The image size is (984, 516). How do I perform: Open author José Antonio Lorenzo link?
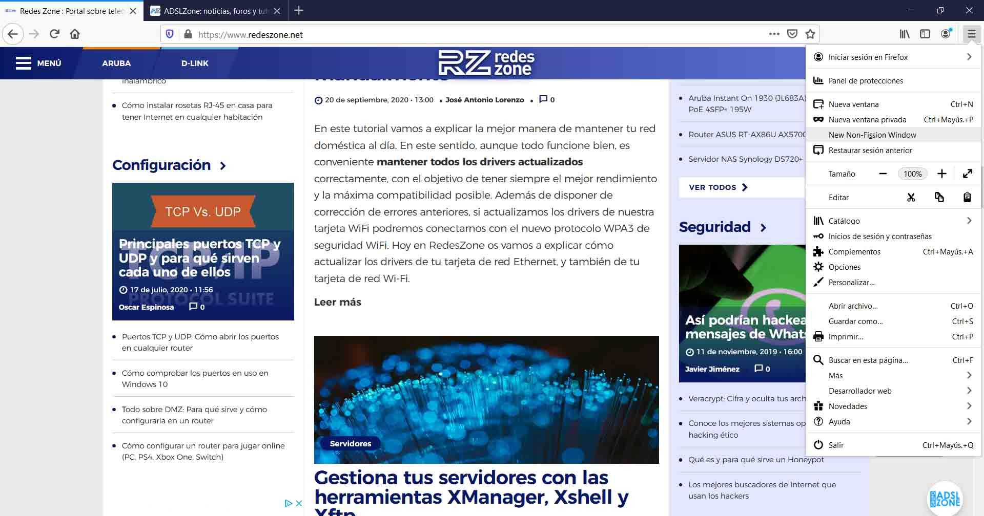(485, 100)
